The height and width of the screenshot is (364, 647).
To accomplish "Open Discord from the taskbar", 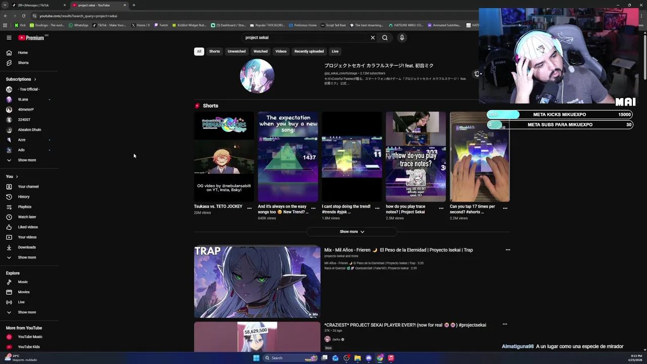I will tap(368, 358).
